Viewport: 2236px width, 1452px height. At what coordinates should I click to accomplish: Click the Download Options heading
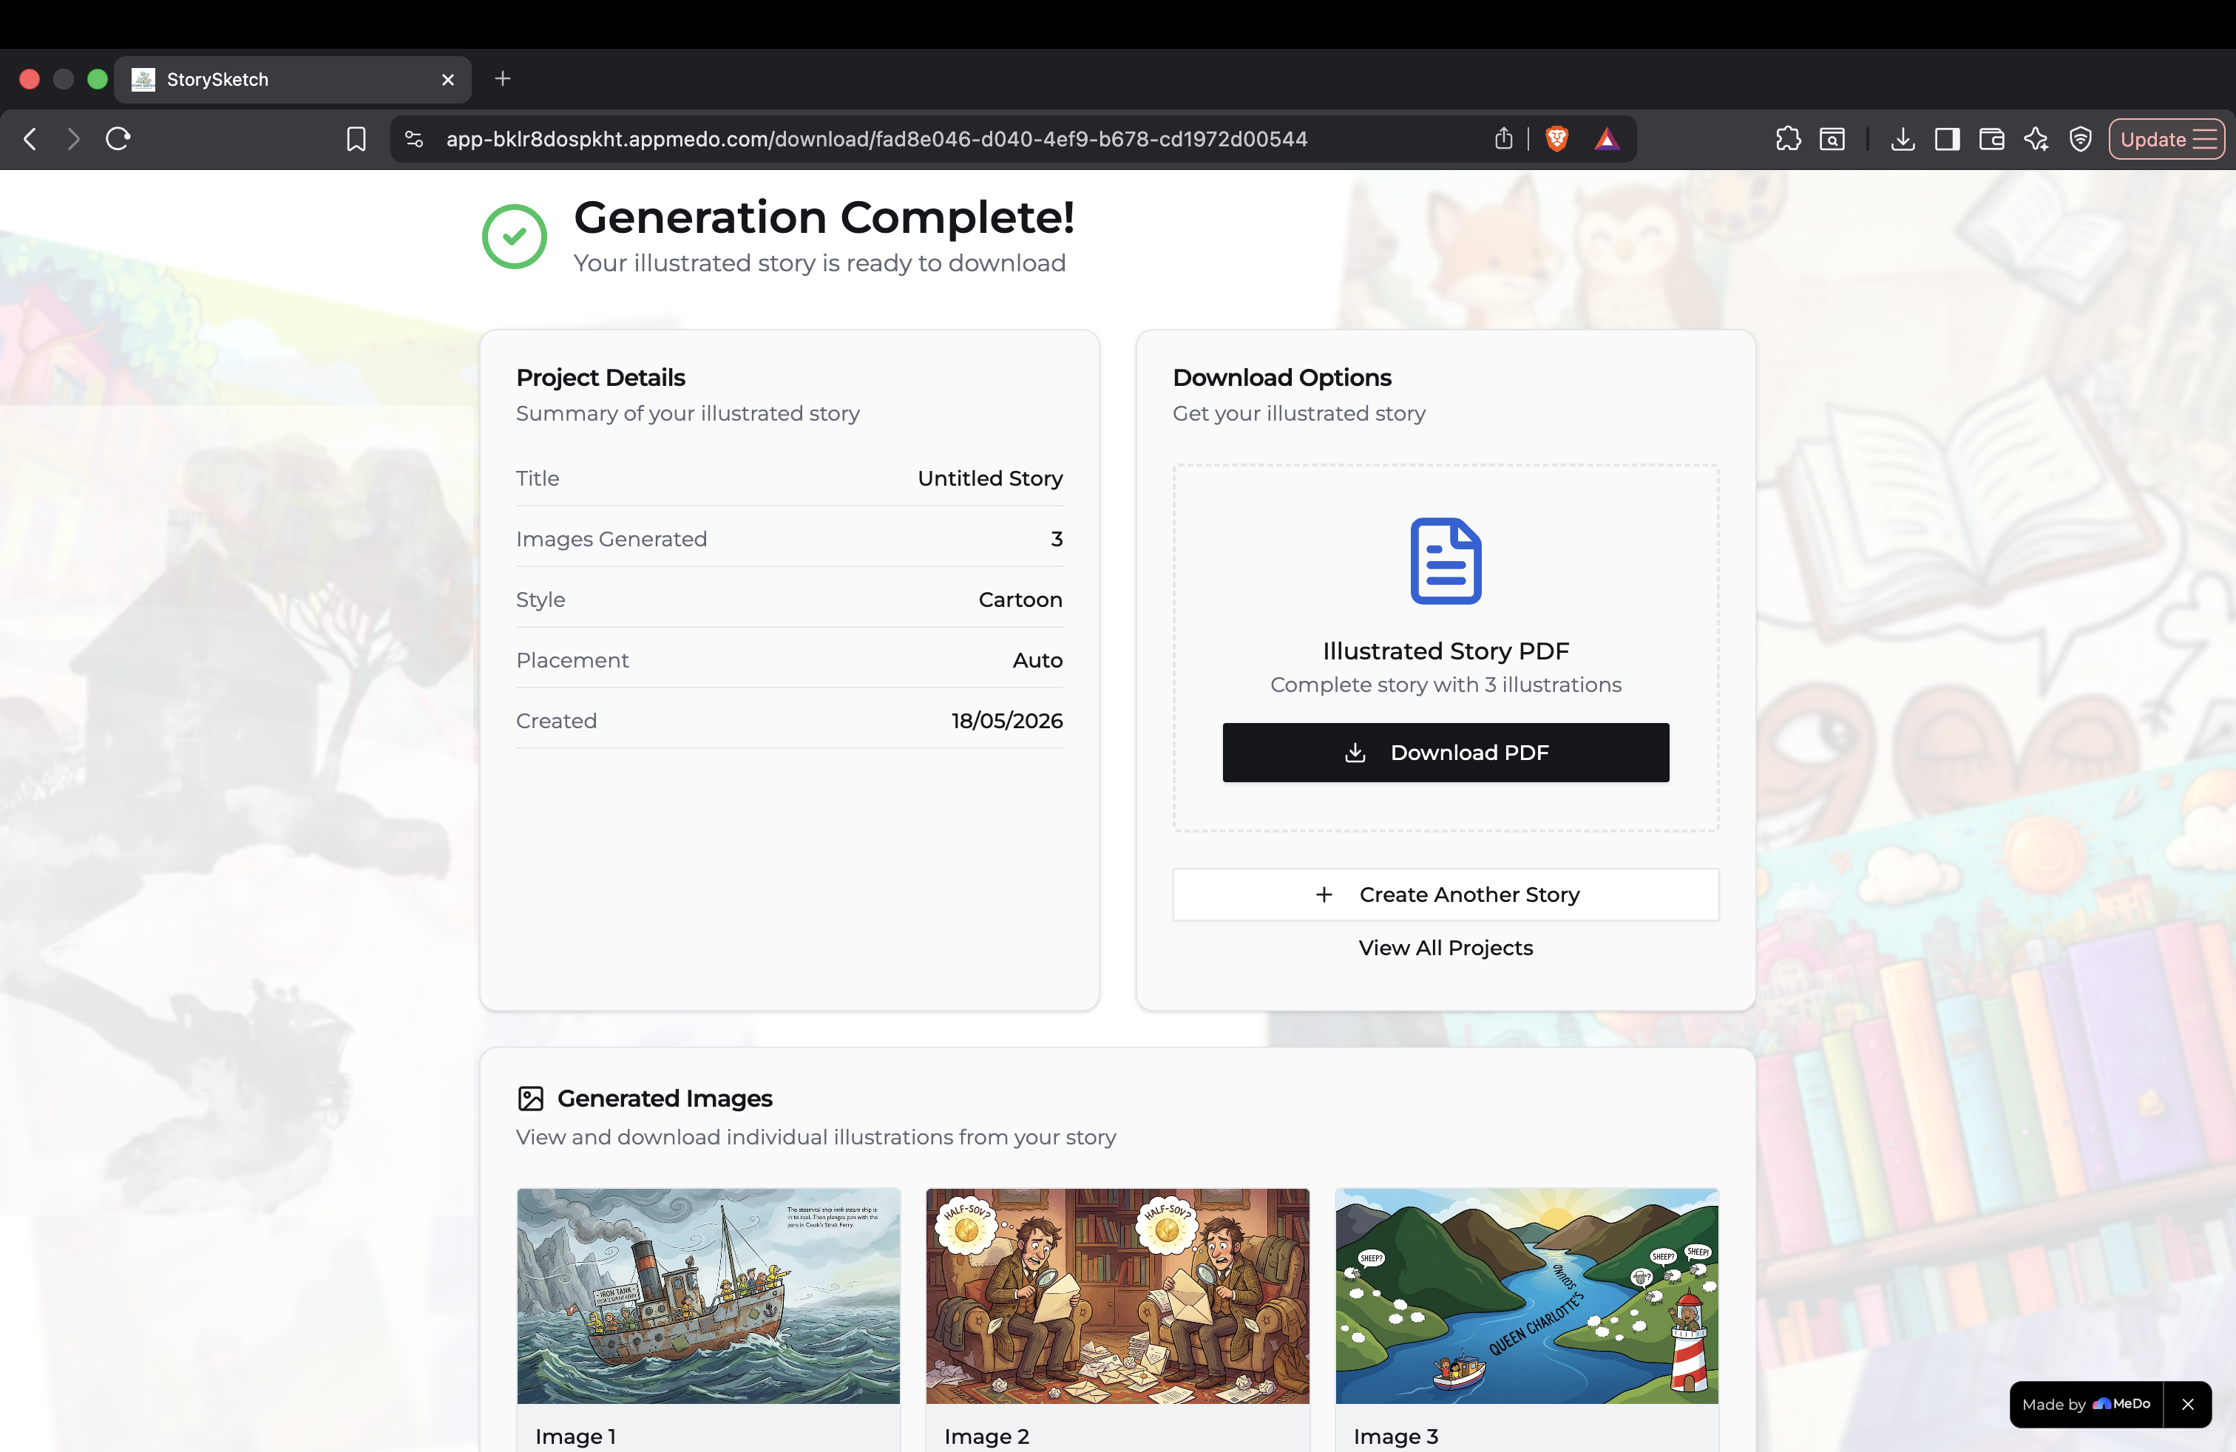(x=1281, y=378)
